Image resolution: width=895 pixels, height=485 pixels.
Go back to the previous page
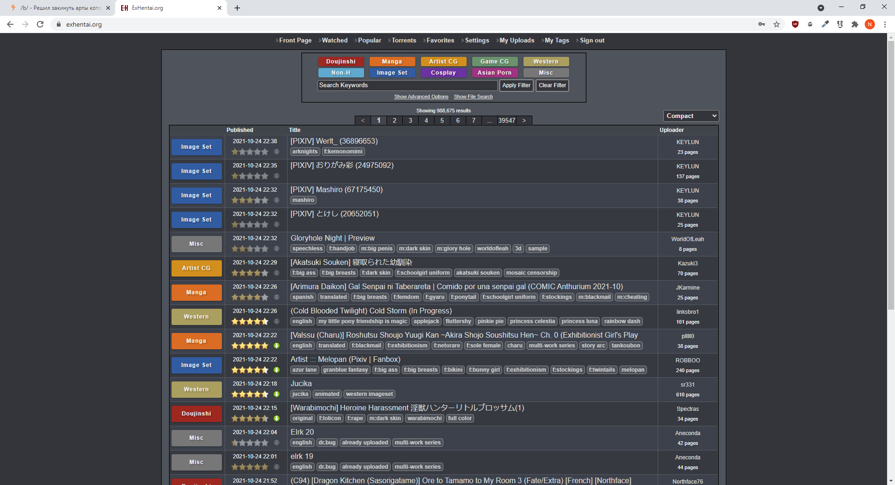pyautogui.click(x=10, y=24)
